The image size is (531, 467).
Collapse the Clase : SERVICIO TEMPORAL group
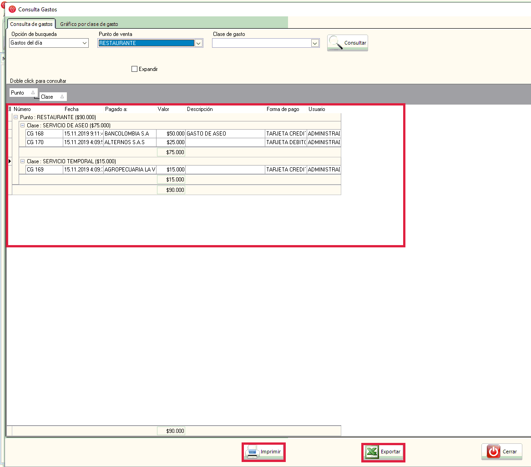[x=22, y=161]
